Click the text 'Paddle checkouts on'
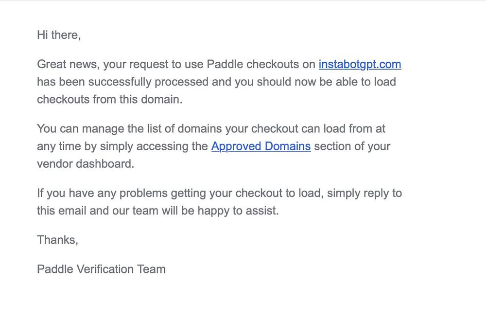Viewport: 486px width, 320px height. pos(261,65)
